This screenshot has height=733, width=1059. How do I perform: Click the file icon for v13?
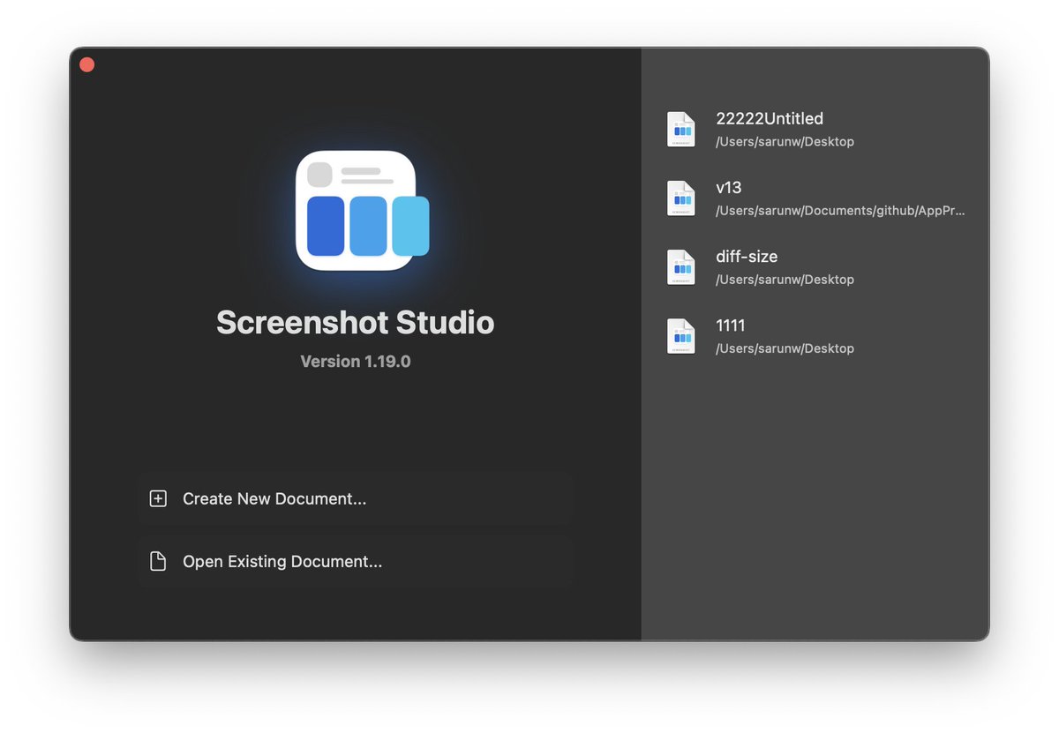tap(681, 198)
